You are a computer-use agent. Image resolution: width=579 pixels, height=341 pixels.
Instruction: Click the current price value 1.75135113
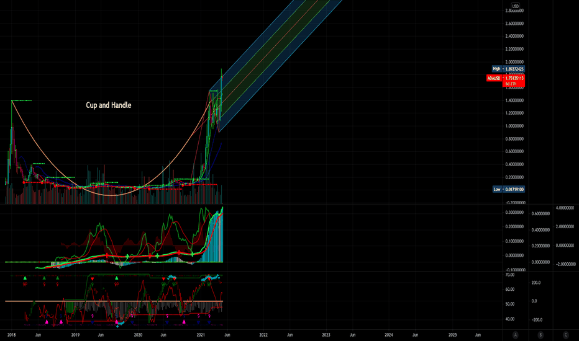coord(515,78)
